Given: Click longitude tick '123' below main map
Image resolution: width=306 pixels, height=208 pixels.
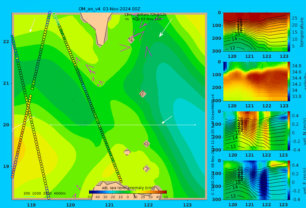Looking at the screenshot, I should coord(187,205).
